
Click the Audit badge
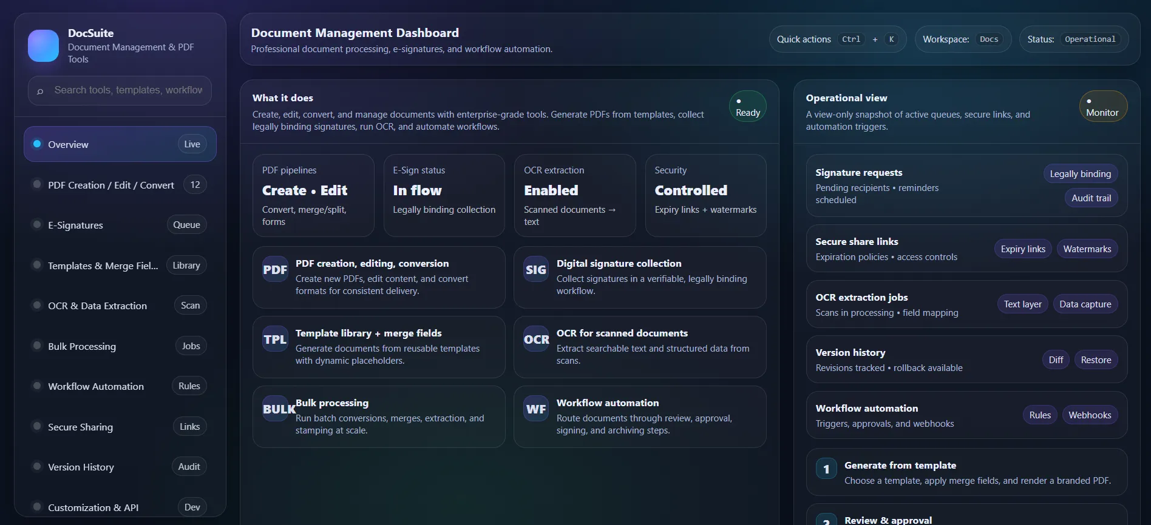tap(189, 467)
